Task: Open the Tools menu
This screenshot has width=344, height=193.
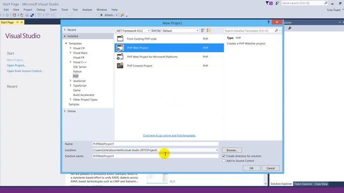Action: 64,10
